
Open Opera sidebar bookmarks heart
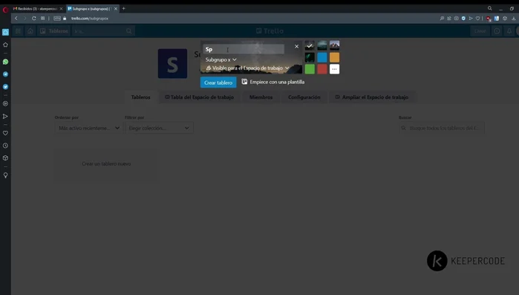tap(5, 133)
